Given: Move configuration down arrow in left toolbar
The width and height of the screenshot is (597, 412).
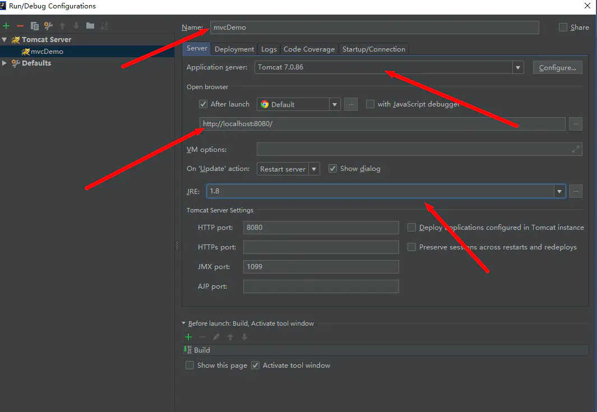Looking at the screenshot, I should click(76, 26).
